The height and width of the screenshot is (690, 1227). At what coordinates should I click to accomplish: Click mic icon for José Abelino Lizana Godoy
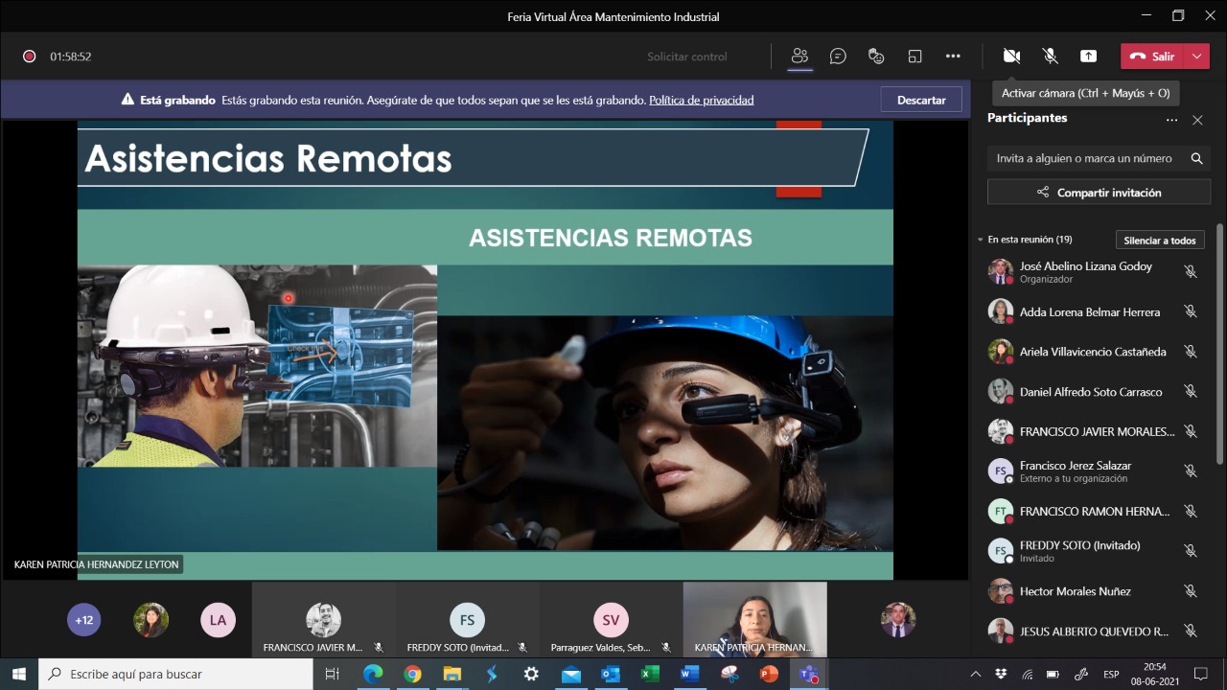coord(1191,272)
